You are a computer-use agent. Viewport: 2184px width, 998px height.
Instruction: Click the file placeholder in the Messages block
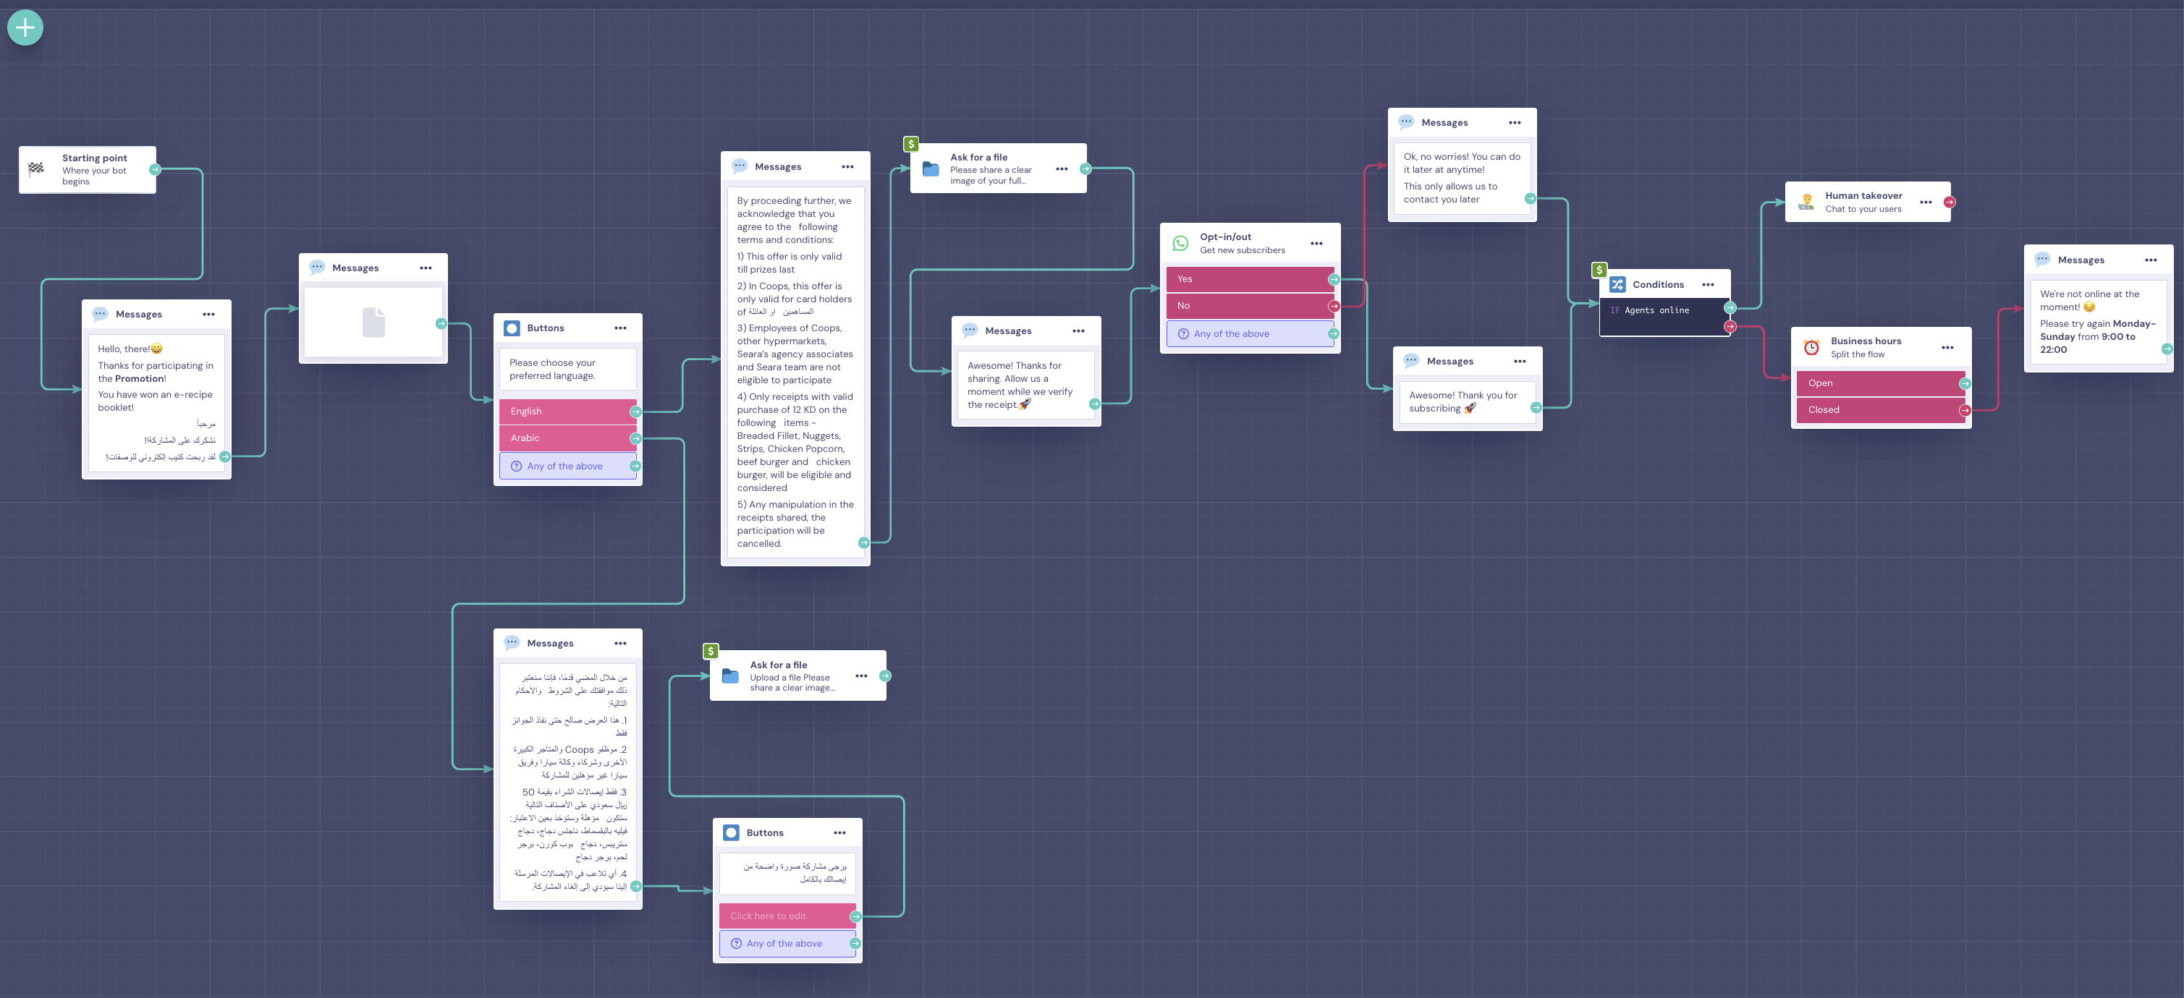tap(373, 322)
